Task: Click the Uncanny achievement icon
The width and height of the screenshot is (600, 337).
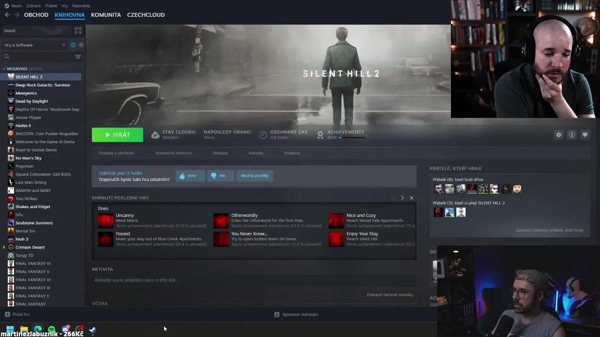Action: pos(105,220)
